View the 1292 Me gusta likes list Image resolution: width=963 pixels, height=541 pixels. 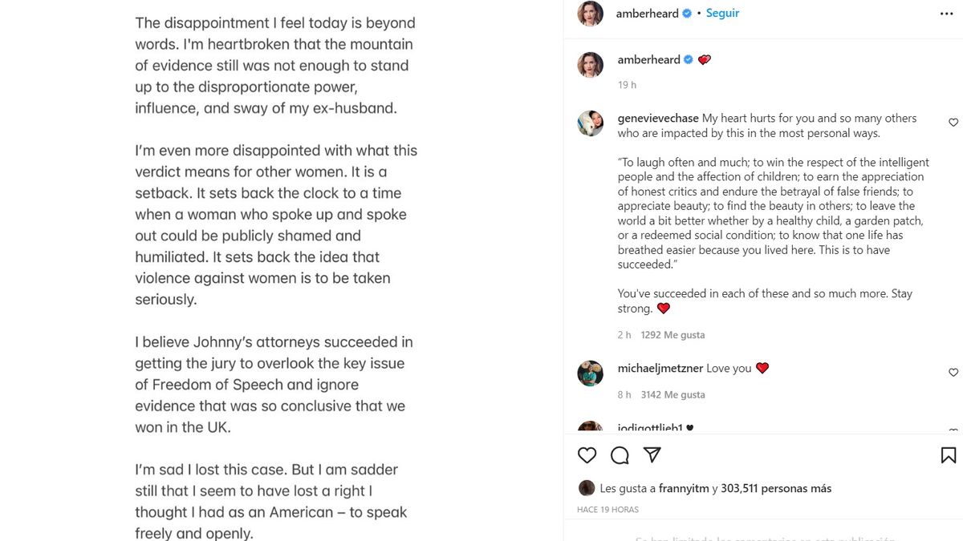[672, 335]
